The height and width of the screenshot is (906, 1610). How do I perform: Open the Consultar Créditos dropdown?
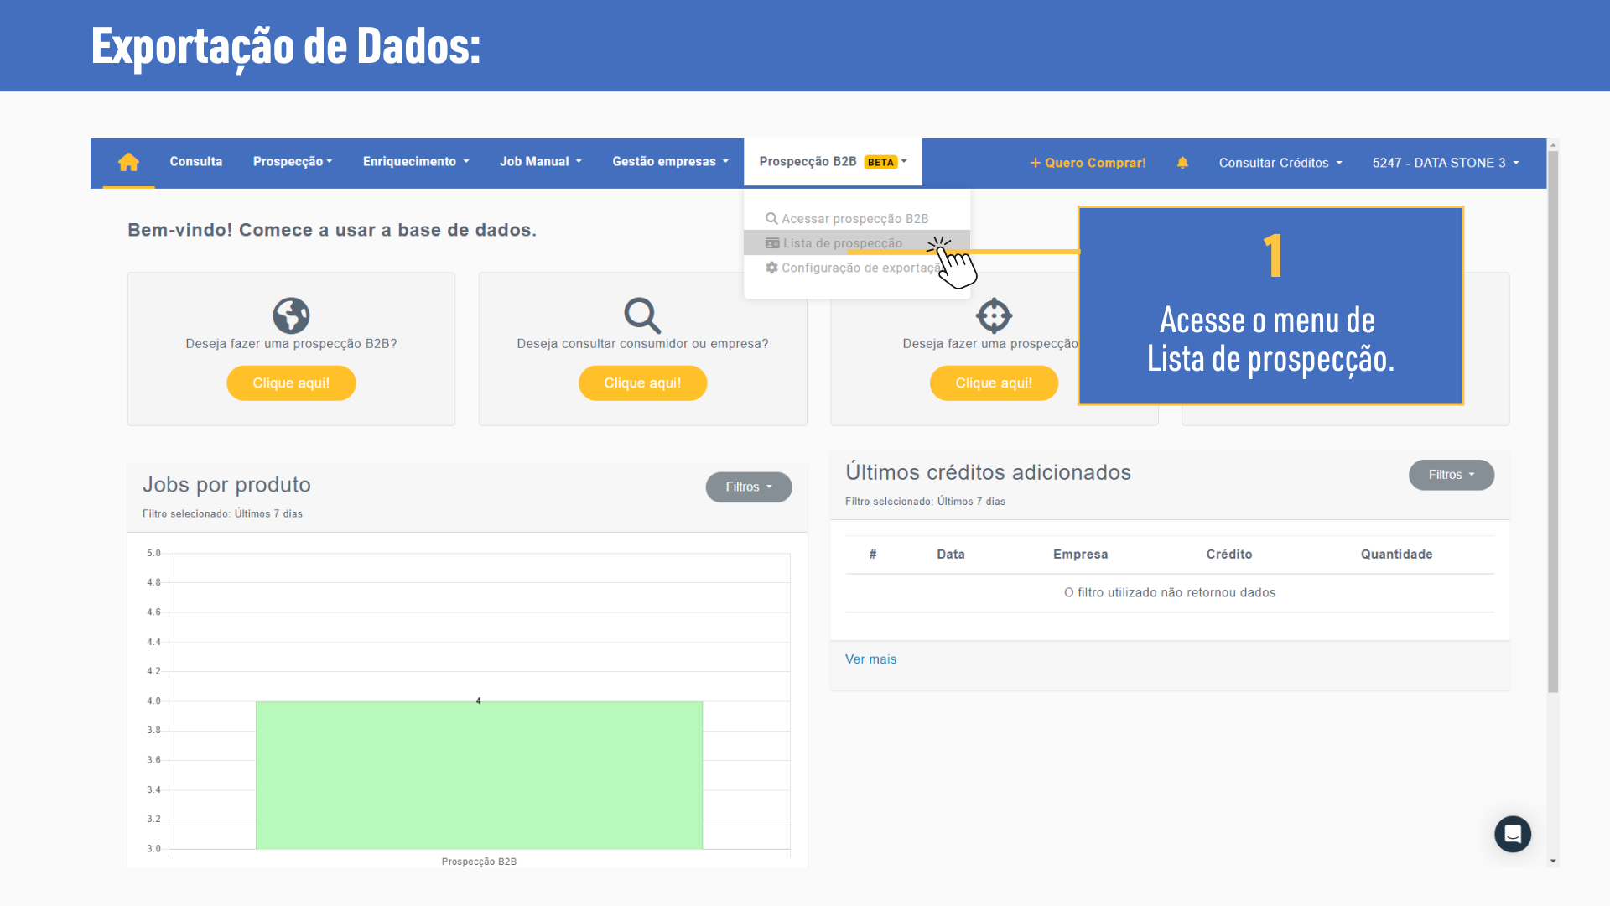(1280, 163)
